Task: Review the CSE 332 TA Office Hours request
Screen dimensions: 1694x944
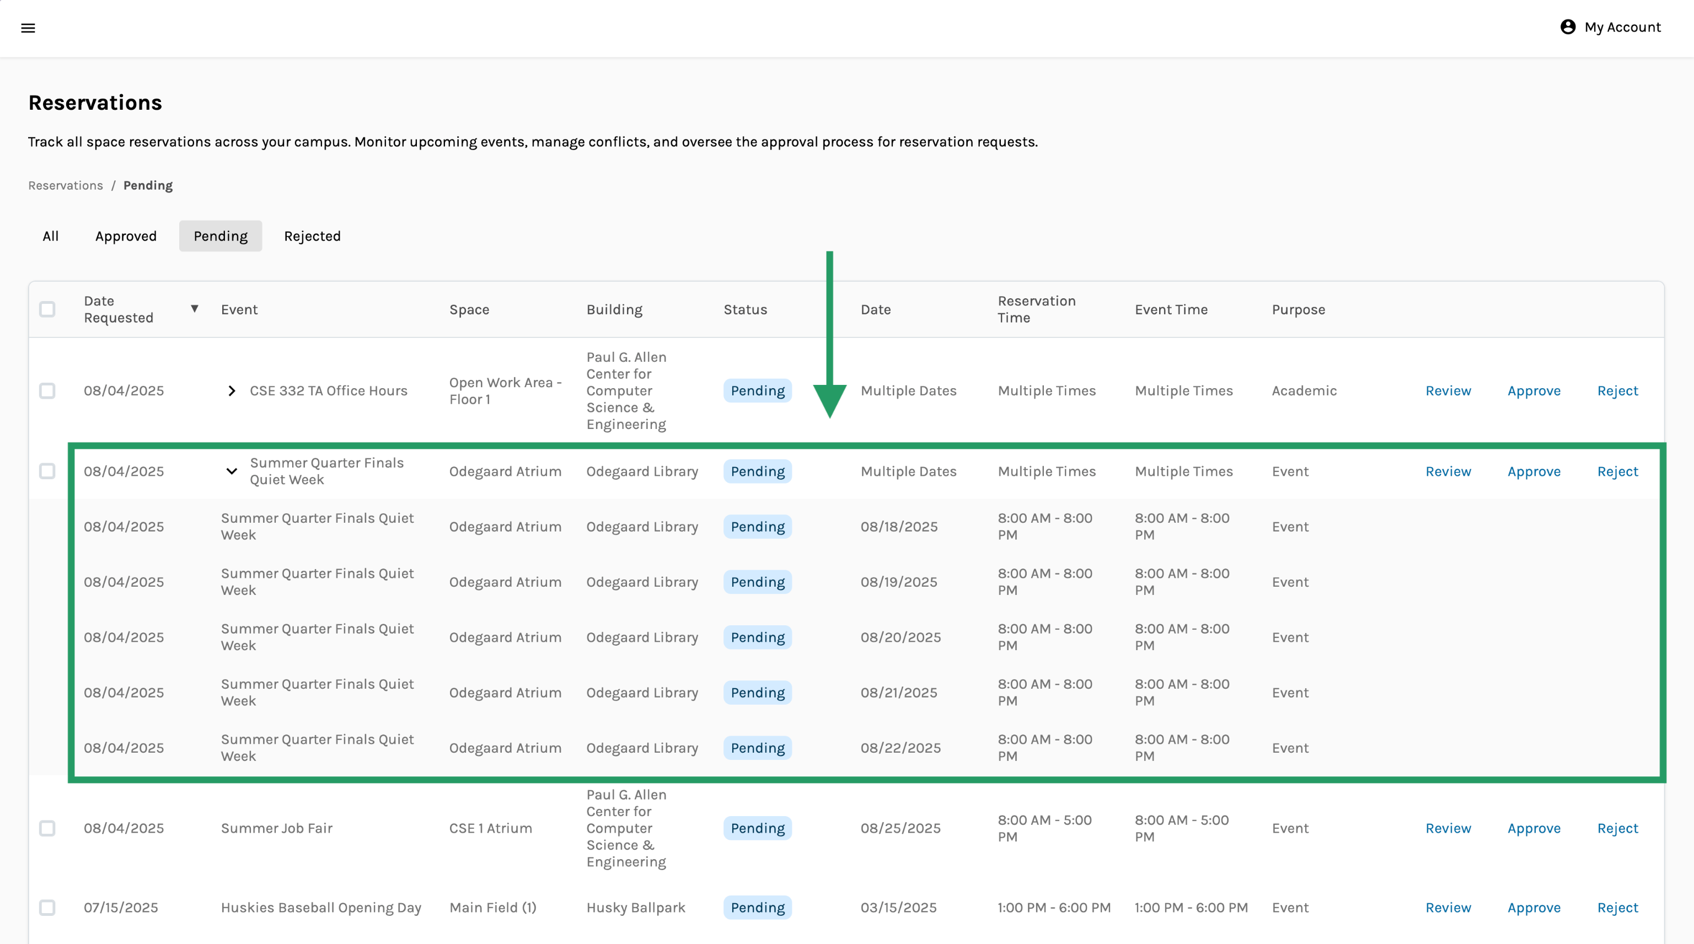Action: pos(1448,391)
